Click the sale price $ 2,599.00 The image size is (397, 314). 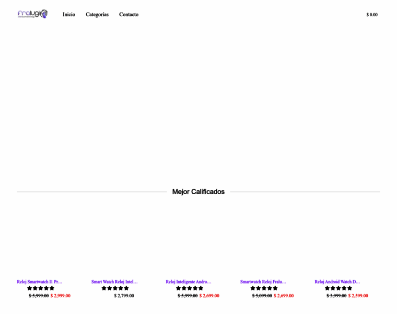[358, 296]
